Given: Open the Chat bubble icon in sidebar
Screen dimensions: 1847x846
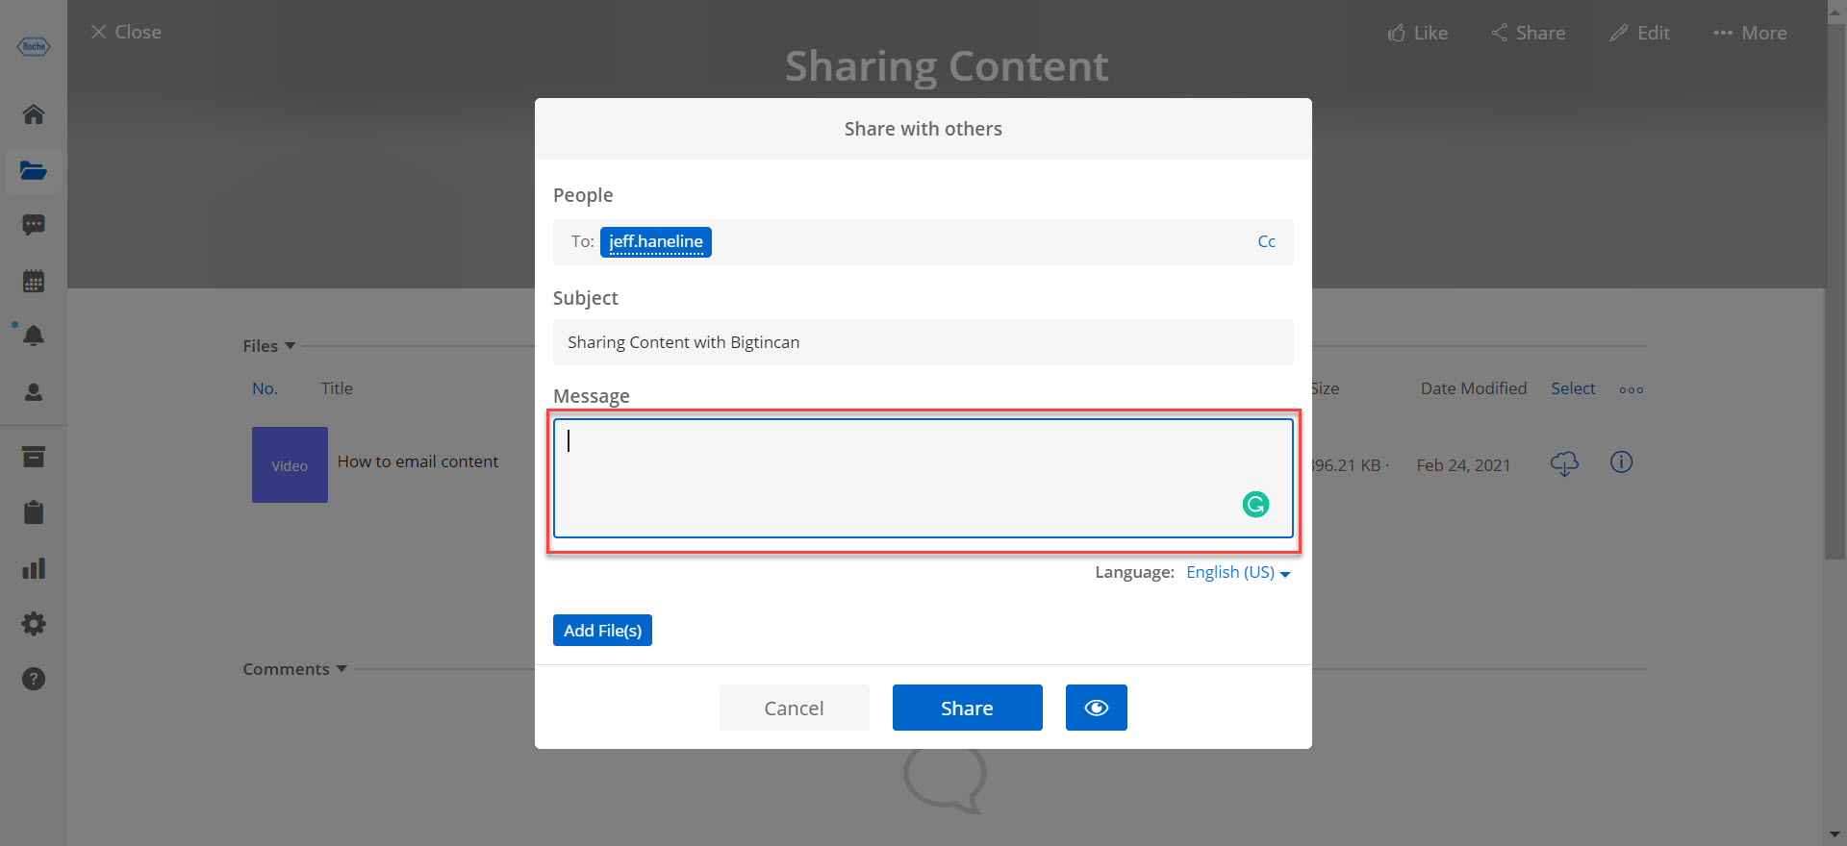Looking at the screenshot, I should pyautogui.click(x=34, y=225).
